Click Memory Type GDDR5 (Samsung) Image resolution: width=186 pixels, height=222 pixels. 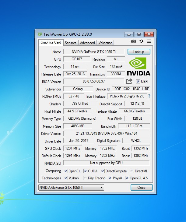pyautogui.click(x=82, y=118)
